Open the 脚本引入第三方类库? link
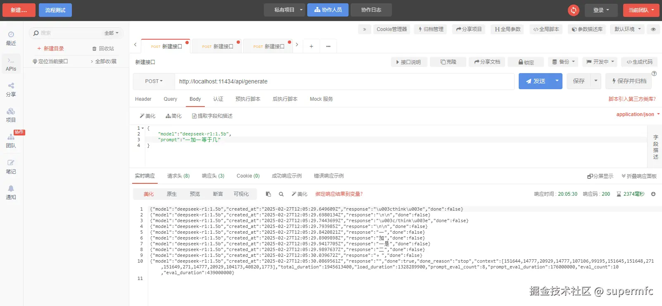Image resolution: width=662 pixels, height=306 pixels. [x=632, y=99]
